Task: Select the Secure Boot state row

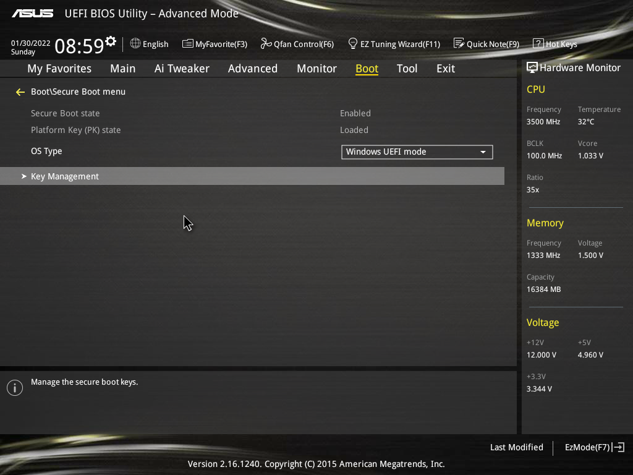Action: [65, 114]
